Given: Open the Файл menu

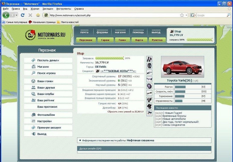Looking at the screenshot, I should click(6, 9).
